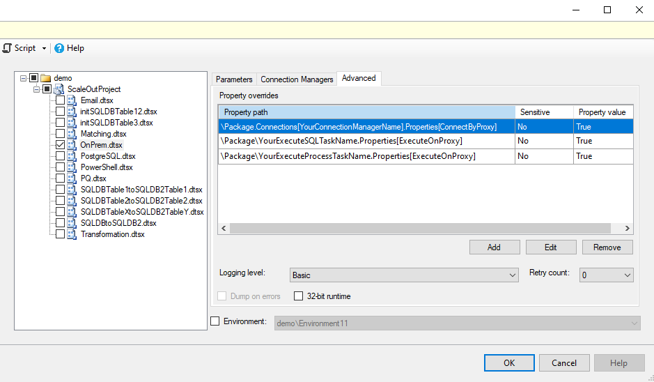Select the ConnectByProxy property path row
The width and height of the screenshot is (654, 382).
click(426, 126)
